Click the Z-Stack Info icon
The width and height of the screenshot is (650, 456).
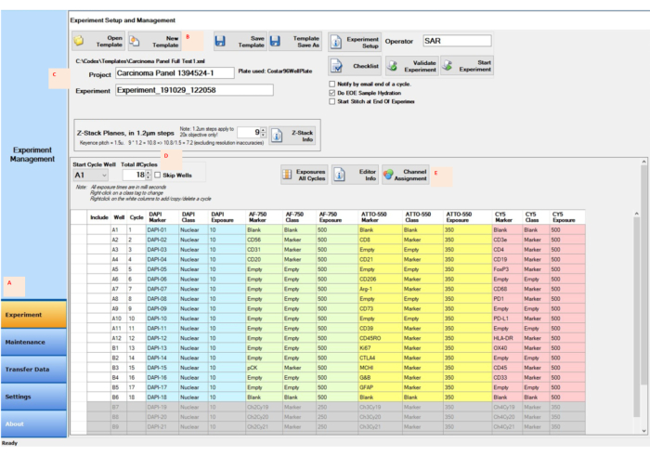coord(277,136)
